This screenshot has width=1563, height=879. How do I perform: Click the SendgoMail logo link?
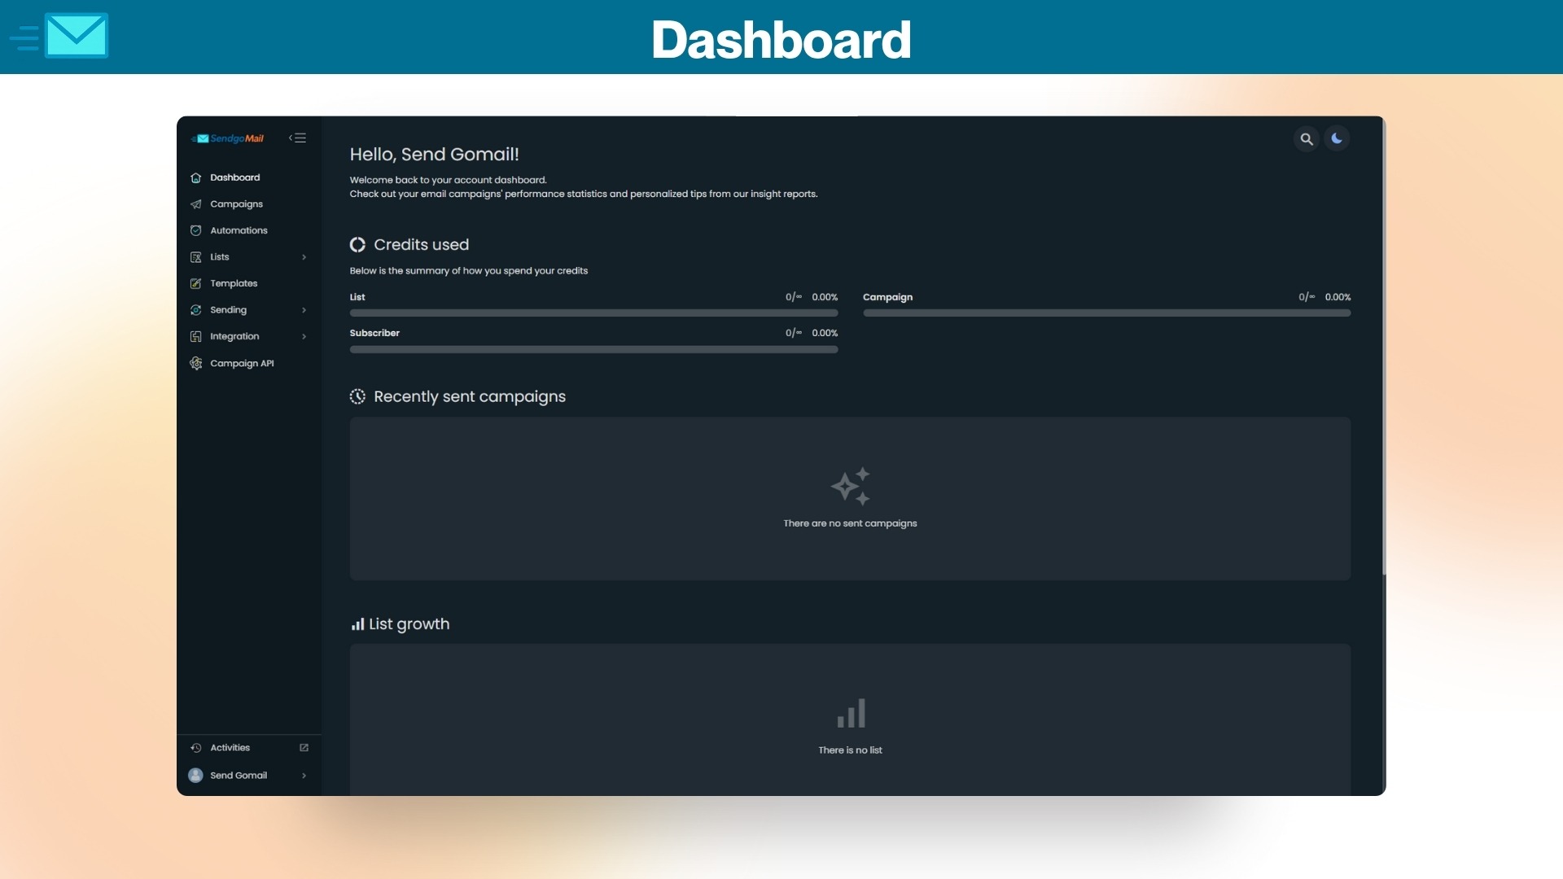tap(228, 138)
